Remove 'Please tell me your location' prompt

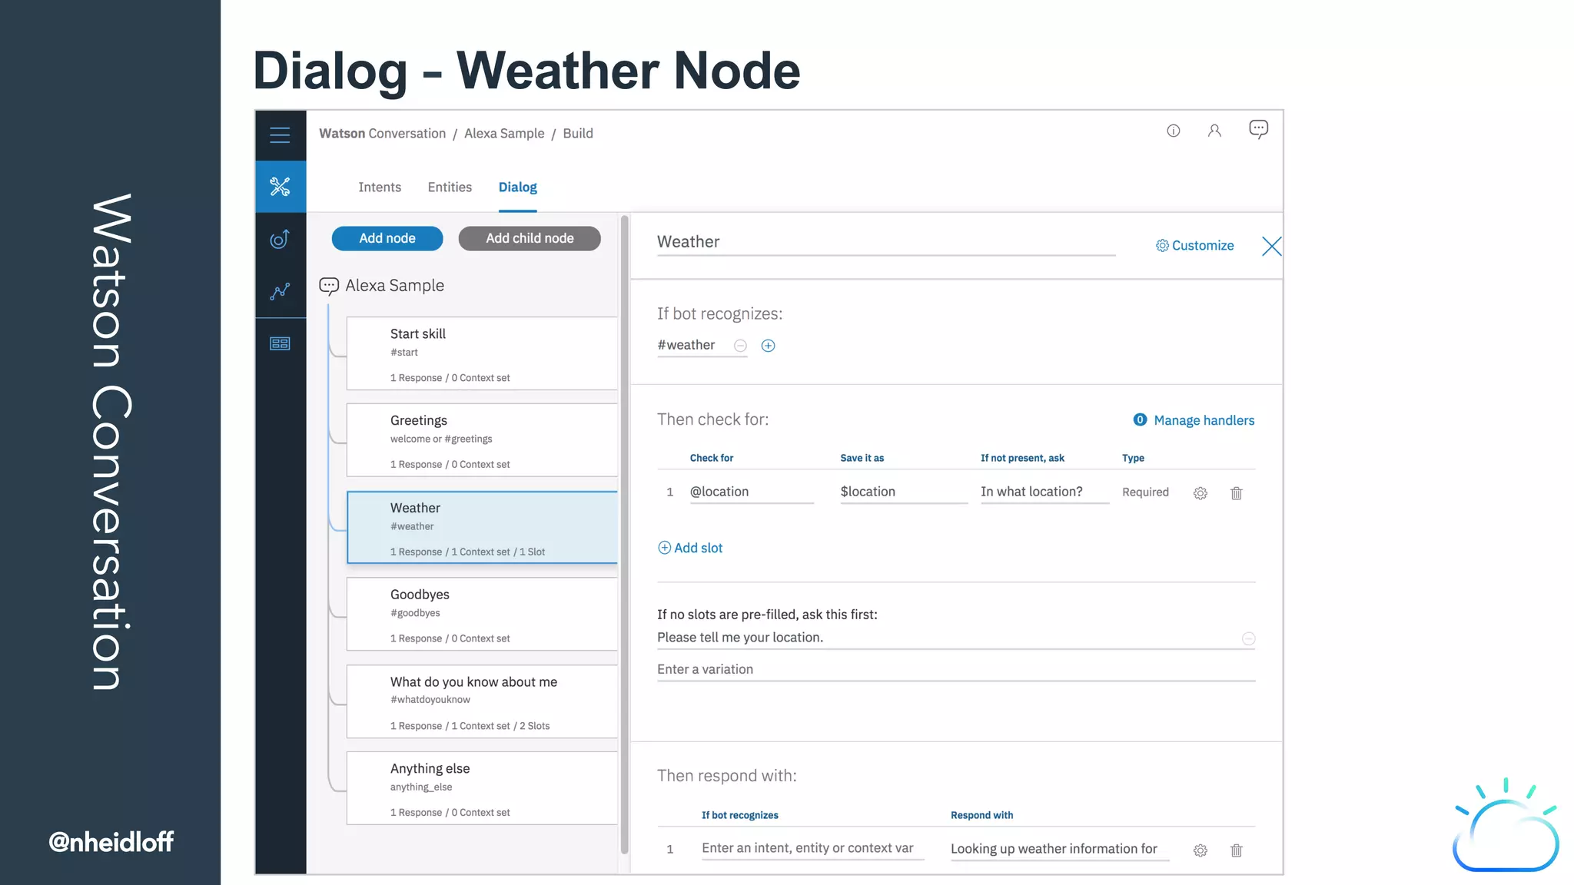tap(1248, 638)
